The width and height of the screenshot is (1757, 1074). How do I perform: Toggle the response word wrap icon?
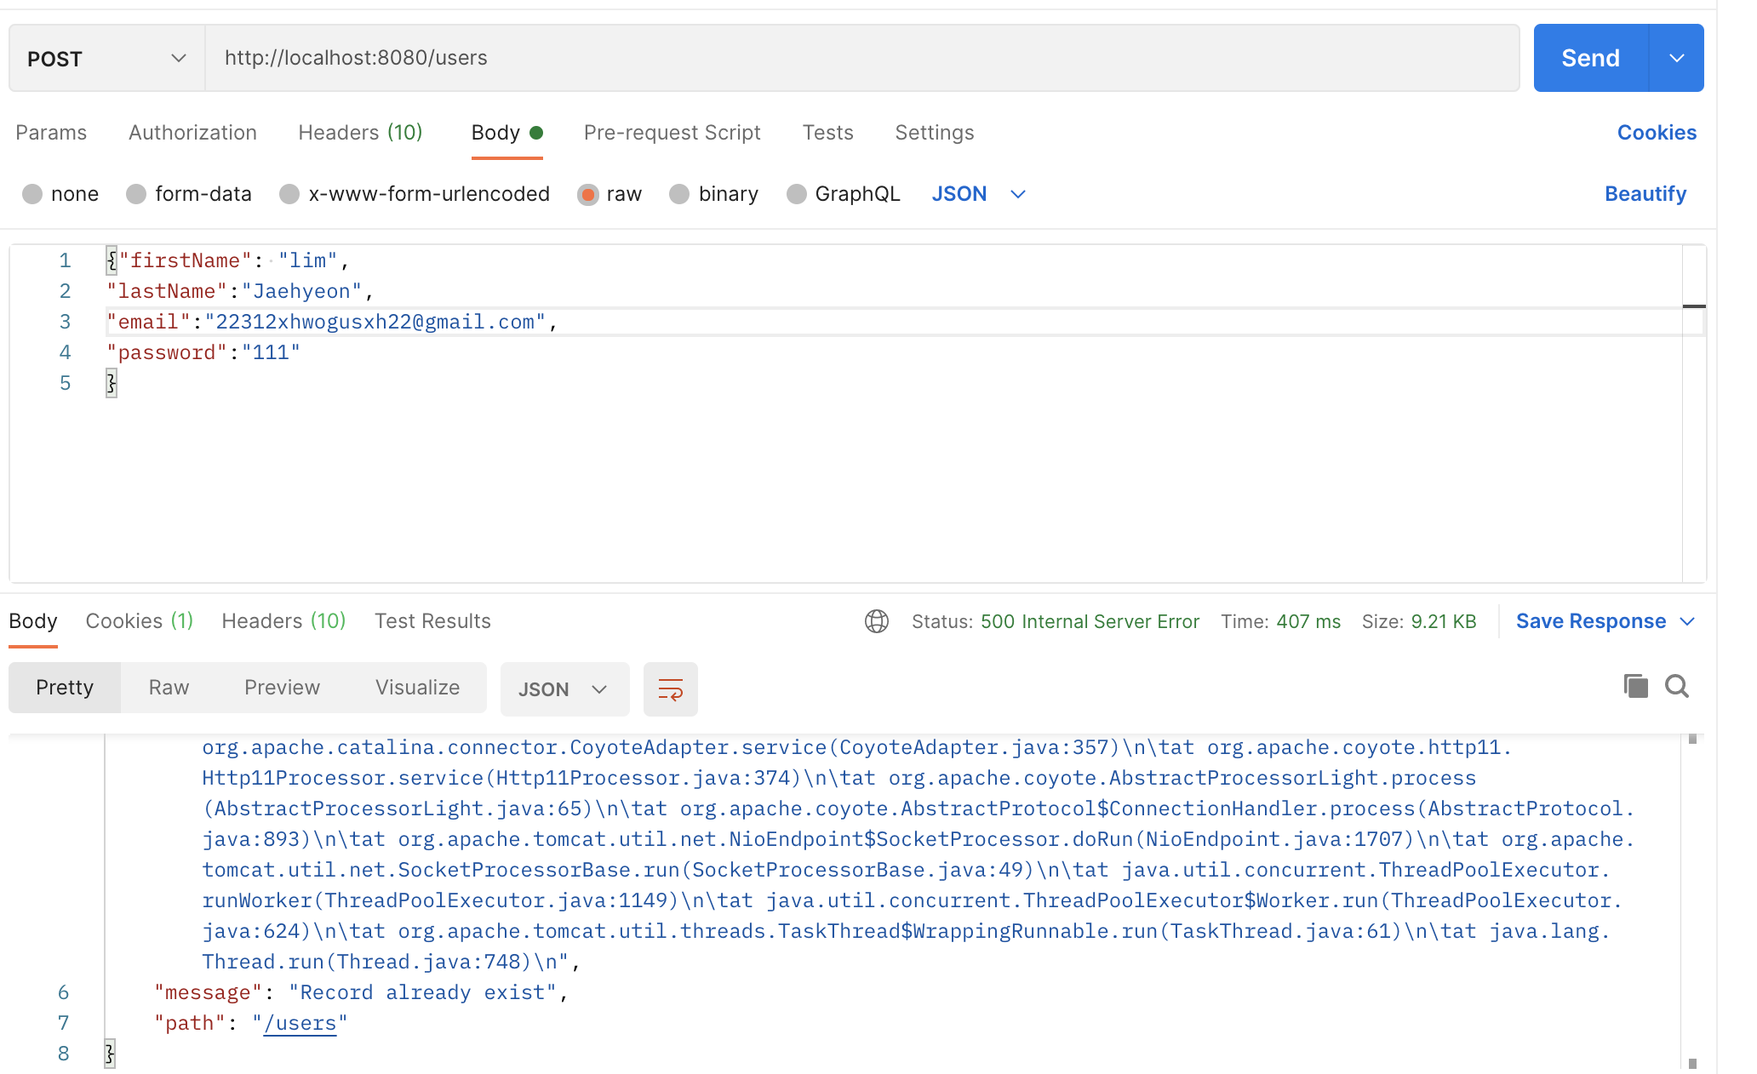(670, 689)
